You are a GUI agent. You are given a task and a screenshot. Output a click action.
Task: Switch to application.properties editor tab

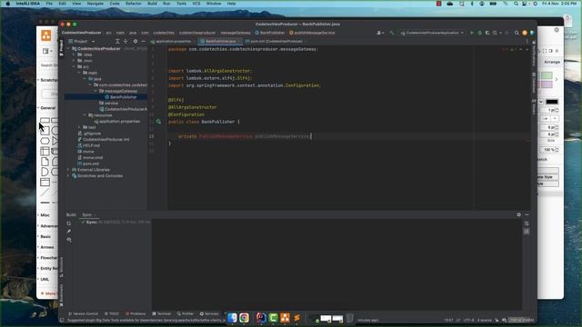(171, 41)
